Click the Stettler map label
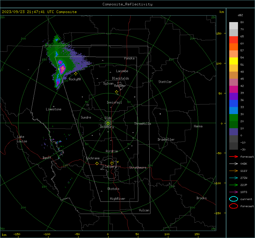The width and height of the screenshot is (255, 238). (x=165, y=82)
